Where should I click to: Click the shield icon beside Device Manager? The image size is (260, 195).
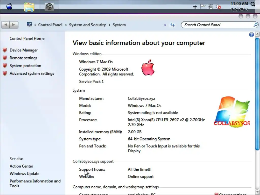click(x=5, y=50)
